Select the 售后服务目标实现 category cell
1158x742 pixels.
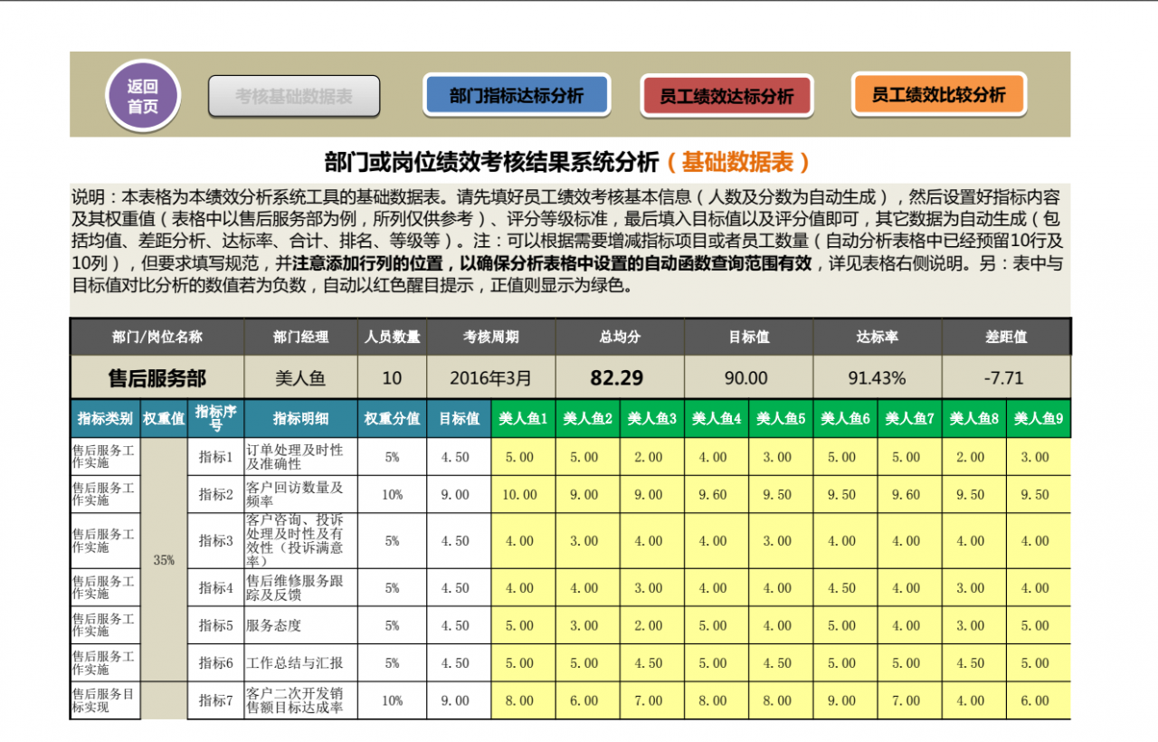[105, 700]
